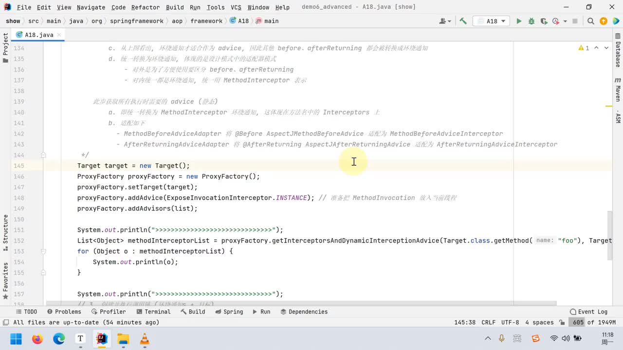The image size is (623, 350).
Task: Open the Event Log
Action: (589, 312)
